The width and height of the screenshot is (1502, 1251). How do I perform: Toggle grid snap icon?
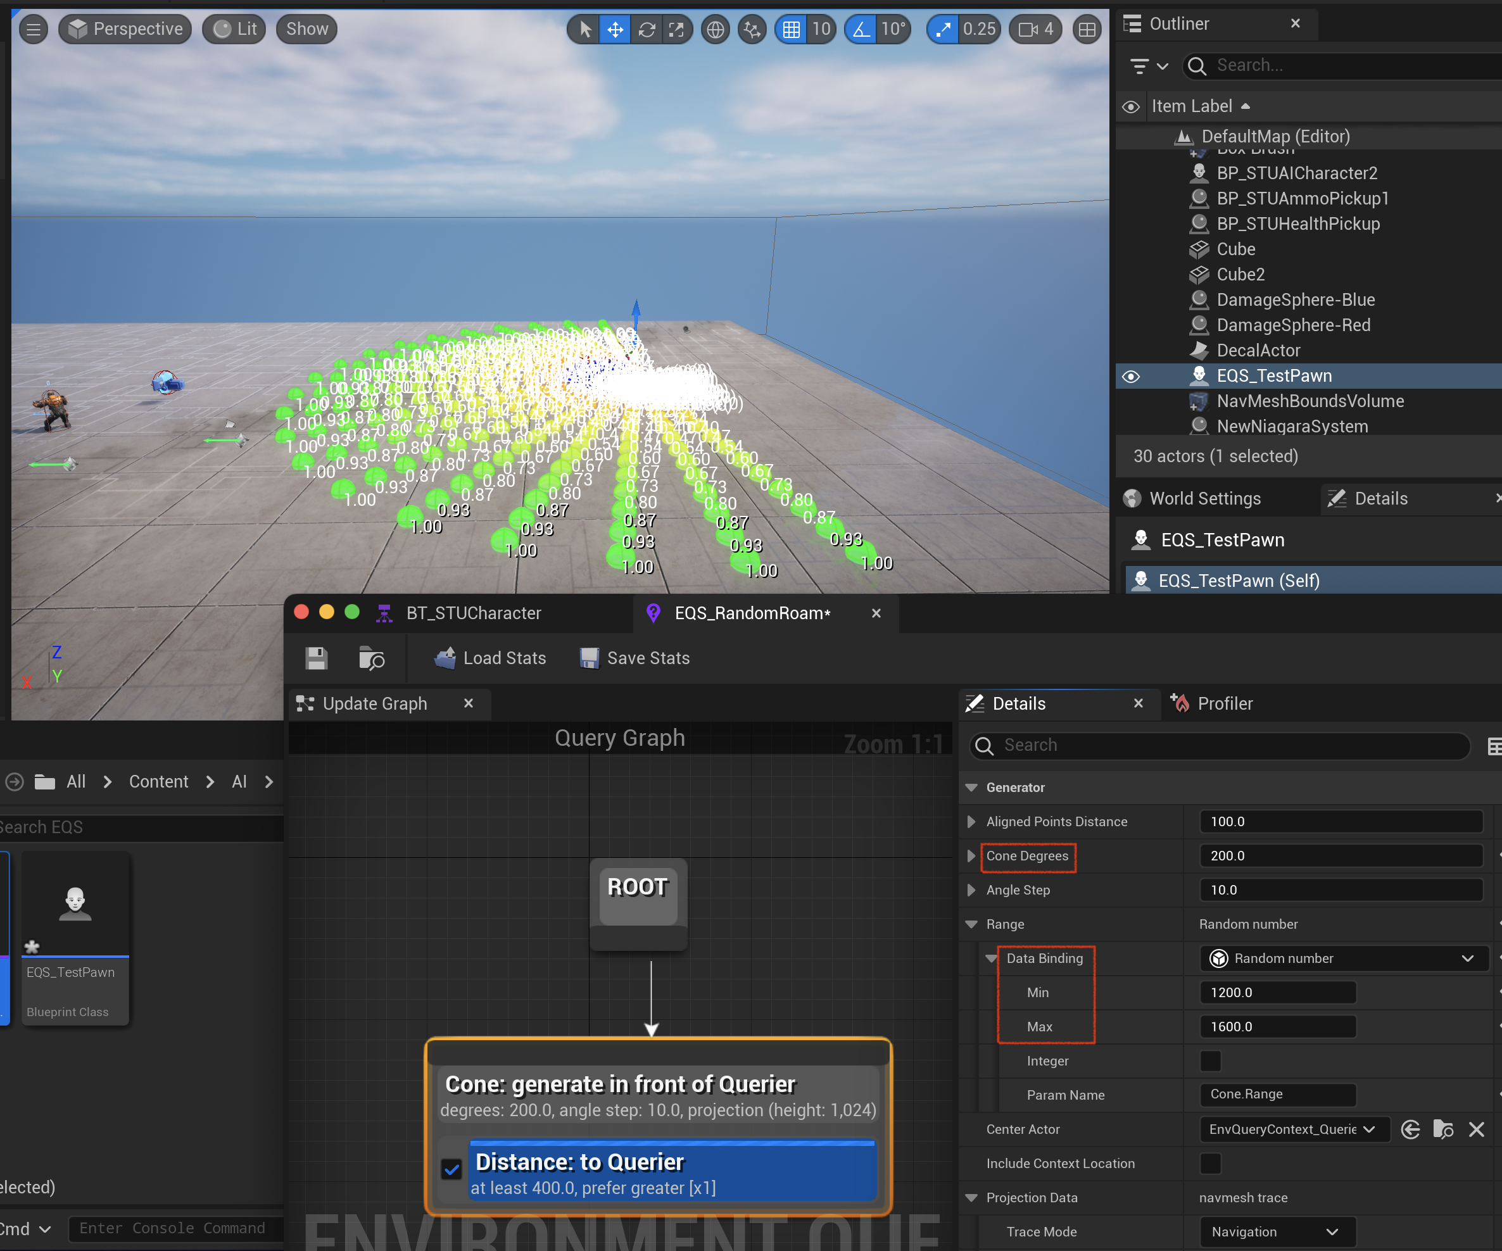(791, 29)
